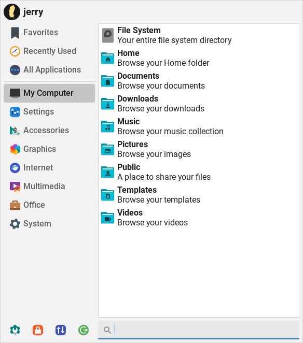This screenshot has width=303, height=343.
Task: Open the Pictures folder entry
Action: (199, 149)
